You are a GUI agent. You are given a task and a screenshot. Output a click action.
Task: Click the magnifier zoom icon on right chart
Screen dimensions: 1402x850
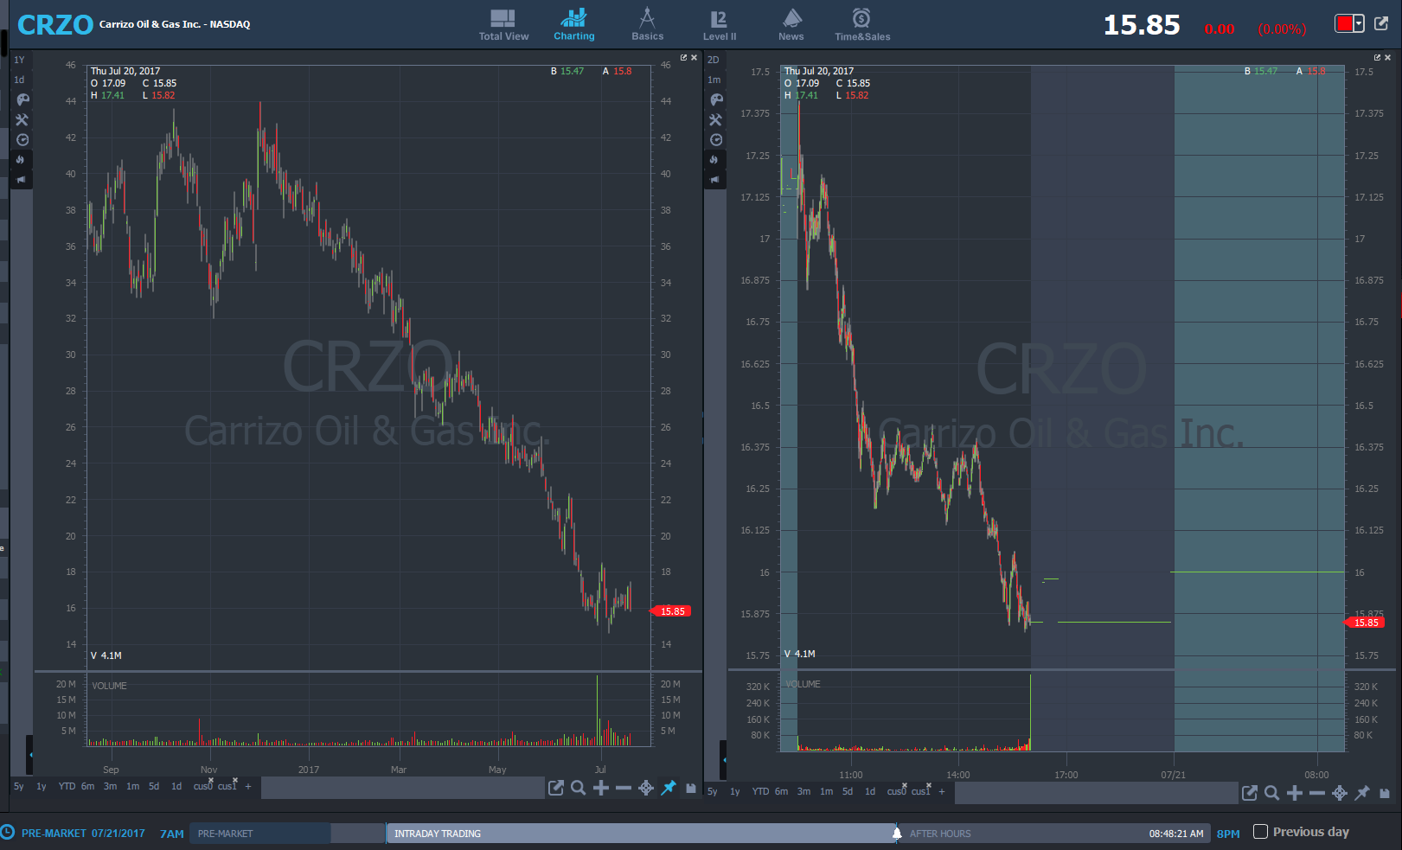coord(1272,793)
